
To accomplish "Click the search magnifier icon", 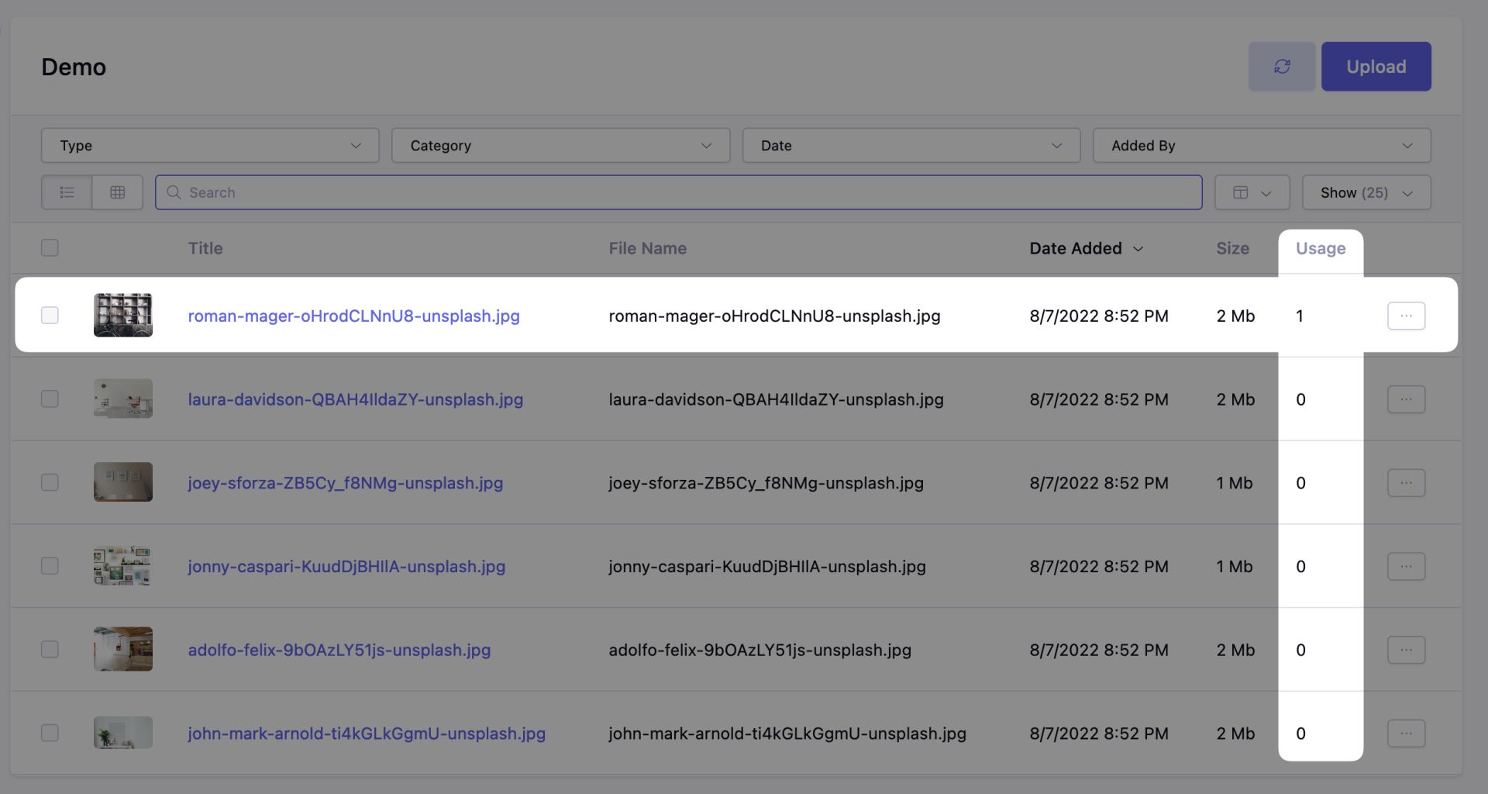I will click(174, 192).
